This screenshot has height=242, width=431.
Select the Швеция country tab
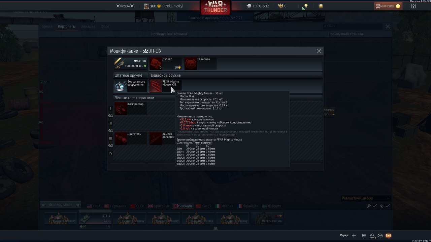pos(271,206)
